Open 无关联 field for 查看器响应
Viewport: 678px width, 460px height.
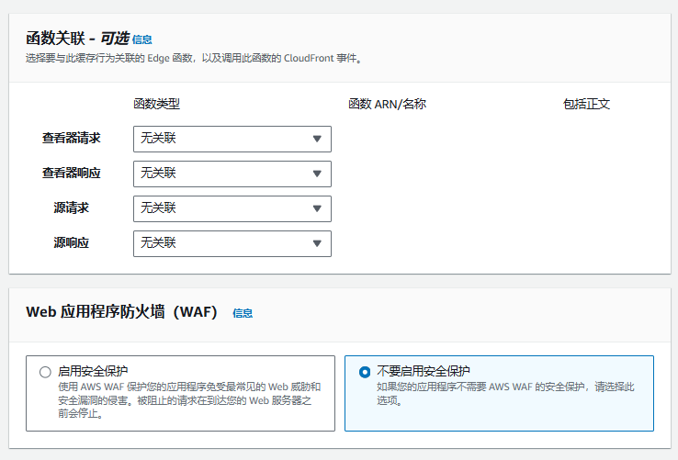click(x=232, y=174)
